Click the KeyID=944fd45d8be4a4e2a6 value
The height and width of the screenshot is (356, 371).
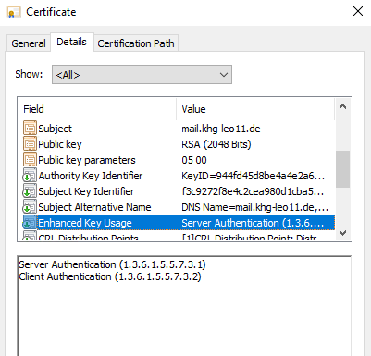pos(253,176)
